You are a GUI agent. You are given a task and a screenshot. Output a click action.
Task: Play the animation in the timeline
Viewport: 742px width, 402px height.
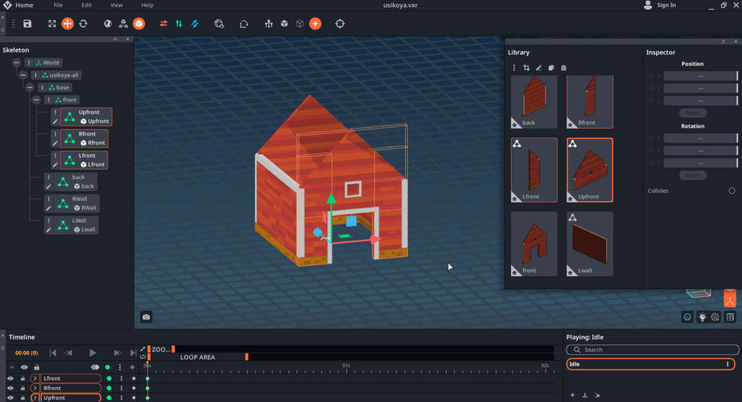point(92,353)
